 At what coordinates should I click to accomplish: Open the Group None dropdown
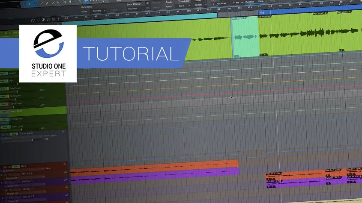[183, 6]
